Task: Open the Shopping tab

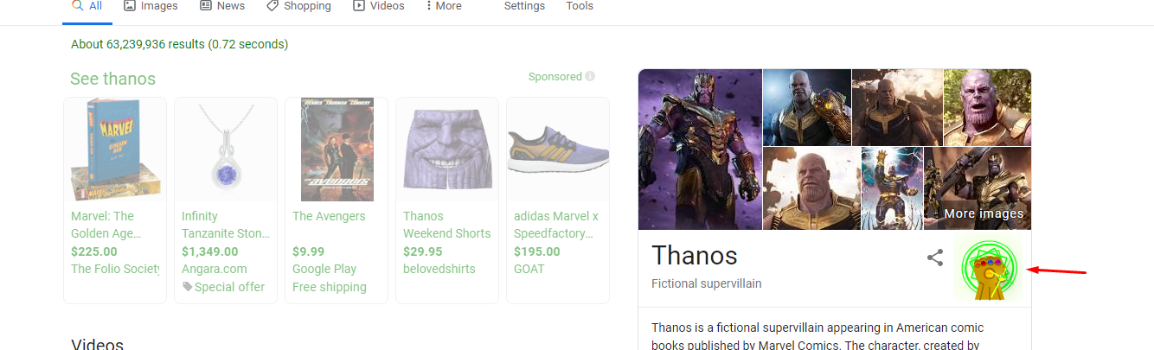Action: point(298,6)
